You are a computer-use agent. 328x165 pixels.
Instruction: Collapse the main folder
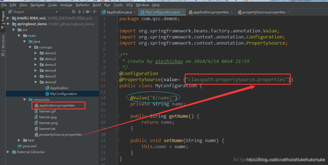point(19,36)
